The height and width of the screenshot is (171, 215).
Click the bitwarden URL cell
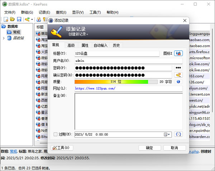pos(200,137)
